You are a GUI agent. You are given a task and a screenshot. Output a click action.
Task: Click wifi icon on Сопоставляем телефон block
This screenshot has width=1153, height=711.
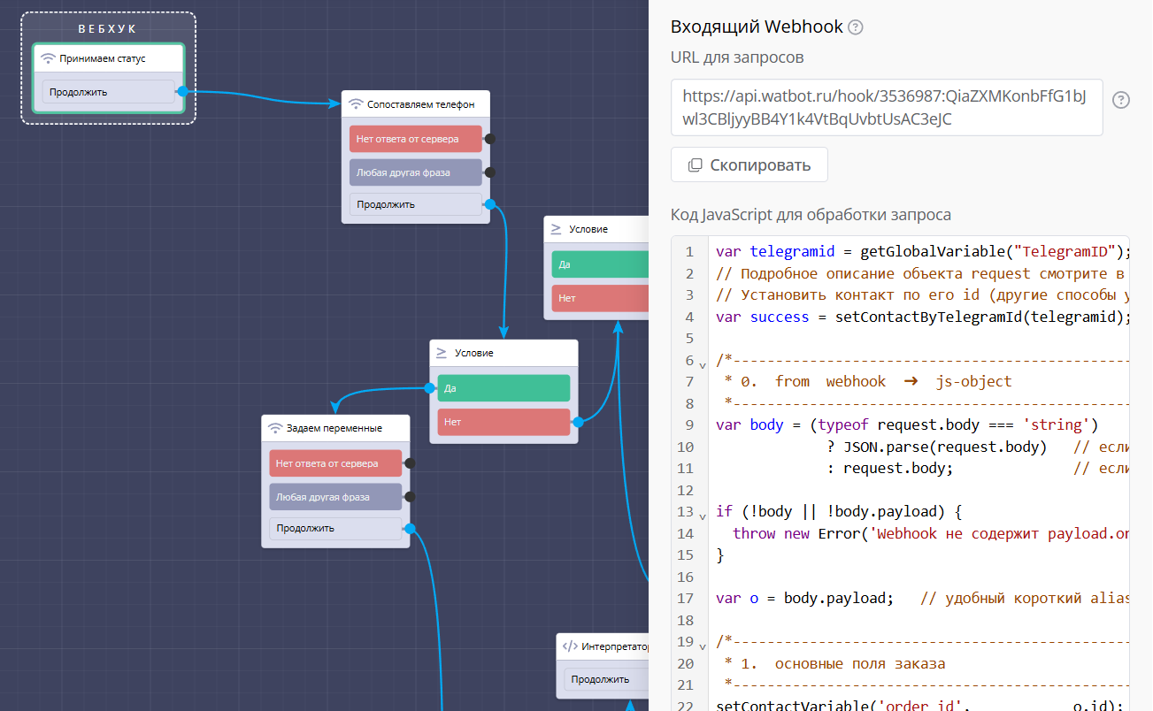(356, 104)
